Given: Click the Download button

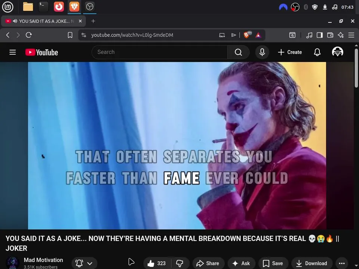Looking at the screenshot, I should coord(312,263).
